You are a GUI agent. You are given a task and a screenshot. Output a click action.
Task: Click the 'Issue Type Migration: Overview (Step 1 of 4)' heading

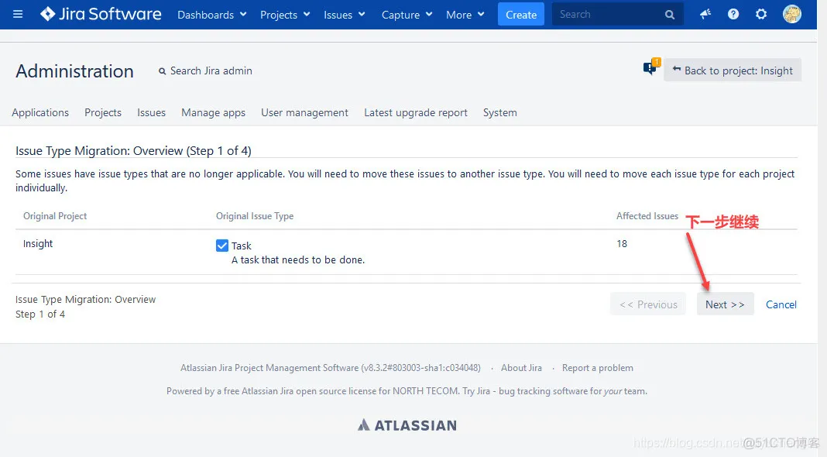pos(133,151)
